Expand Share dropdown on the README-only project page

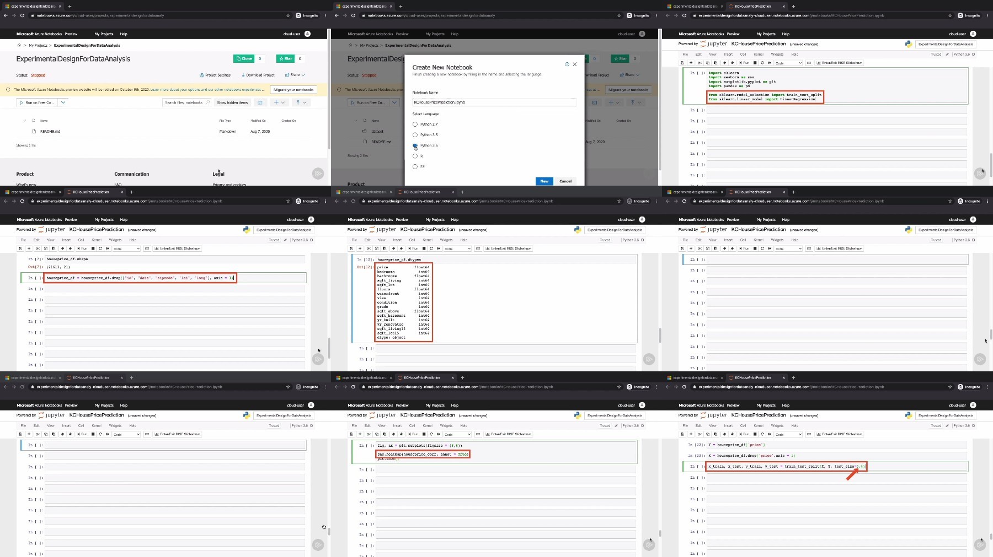click(295, 75)
